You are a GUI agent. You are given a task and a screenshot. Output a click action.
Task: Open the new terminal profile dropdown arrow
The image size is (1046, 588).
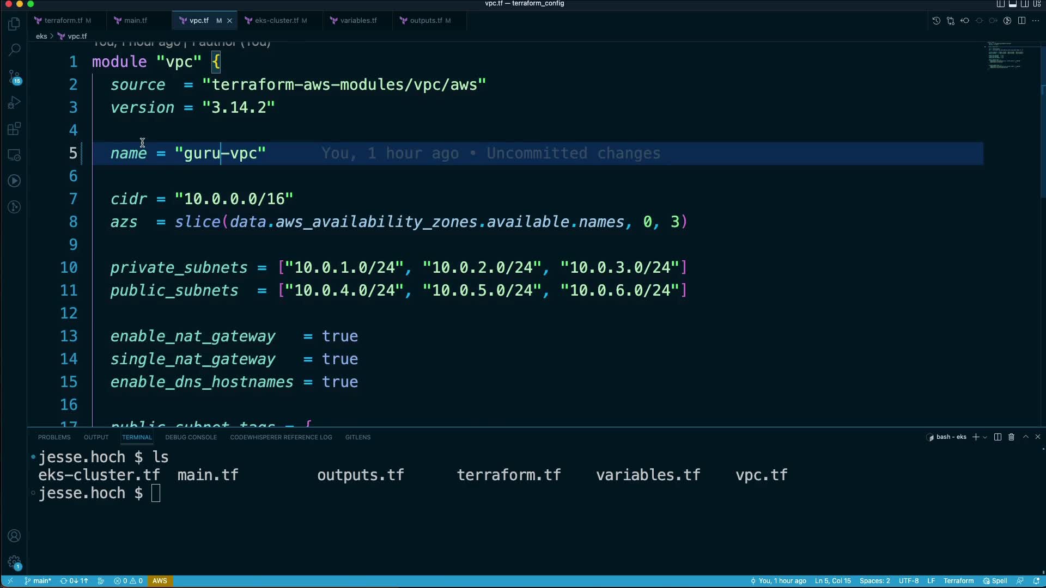985,437
